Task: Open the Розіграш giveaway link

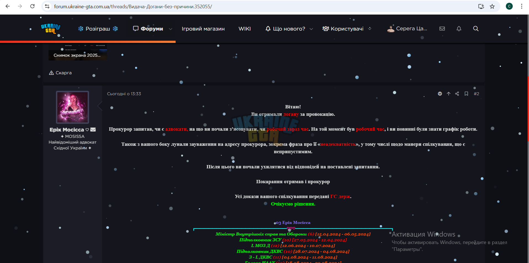Action: (x=98, y=29)
